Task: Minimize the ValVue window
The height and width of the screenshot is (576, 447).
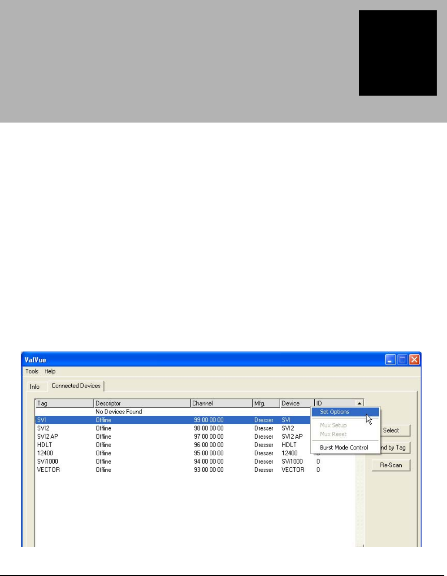Action: [x=391, y=360]
